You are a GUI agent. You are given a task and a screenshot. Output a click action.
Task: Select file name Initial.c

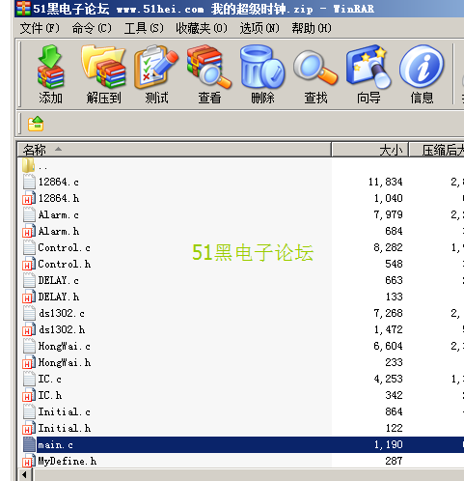tap(64, 411)
